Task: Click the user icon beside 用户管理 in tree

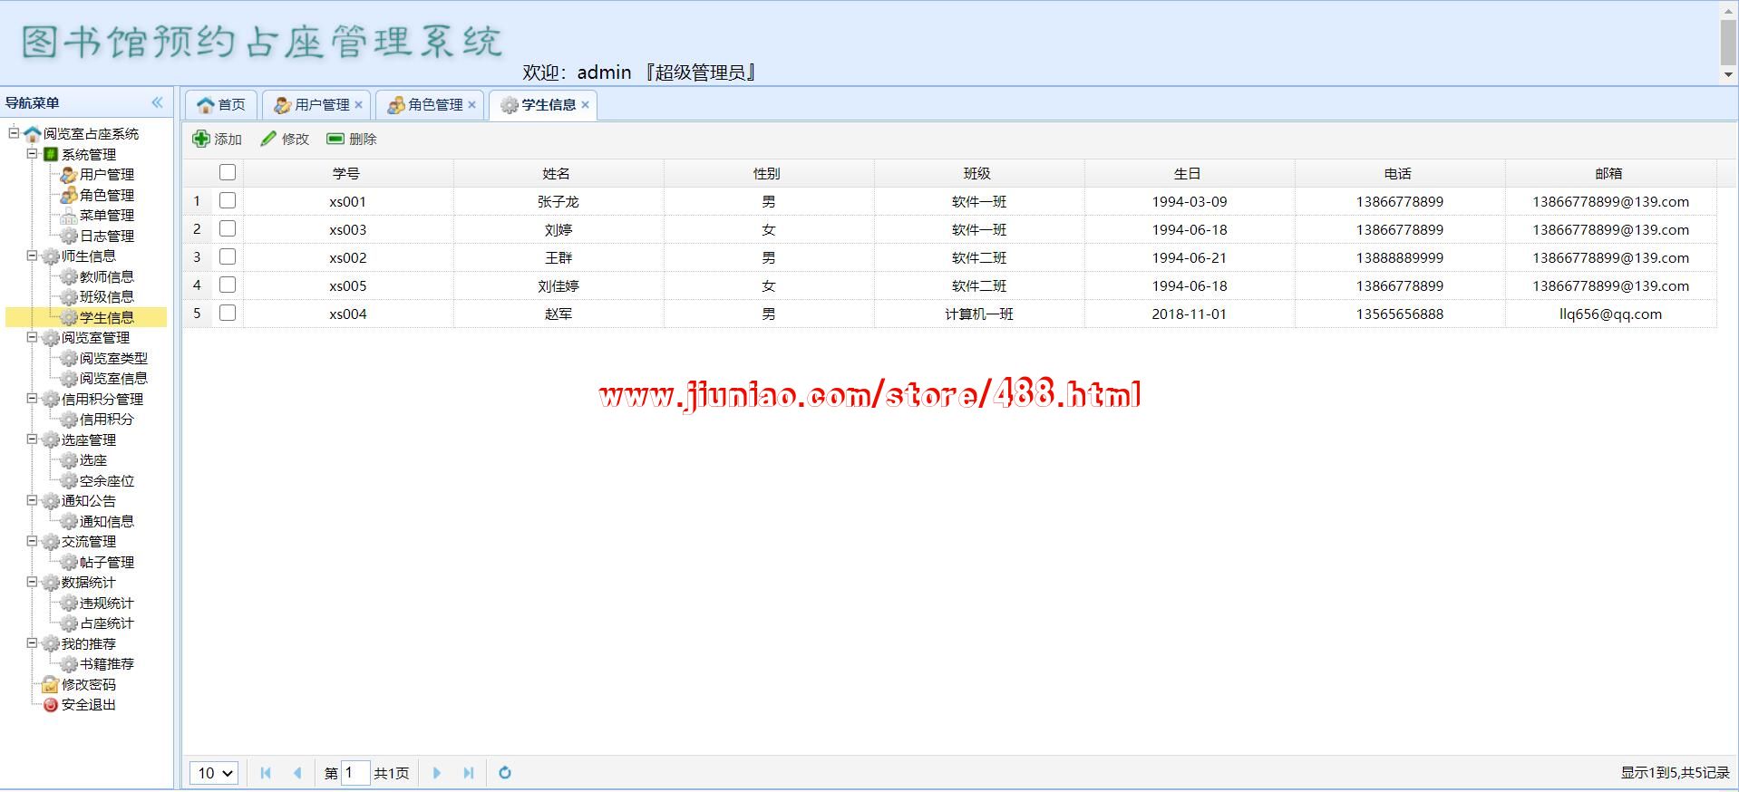Action: pyautogui.click(x=69, y=175)
